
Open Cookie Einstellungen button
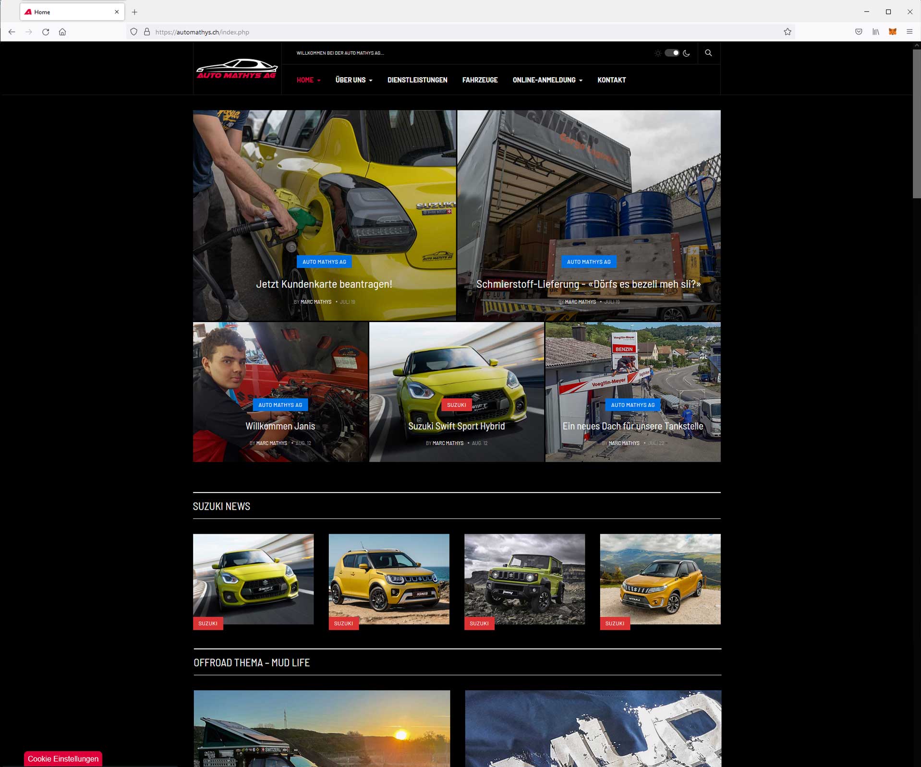click(x=63, y=759)
